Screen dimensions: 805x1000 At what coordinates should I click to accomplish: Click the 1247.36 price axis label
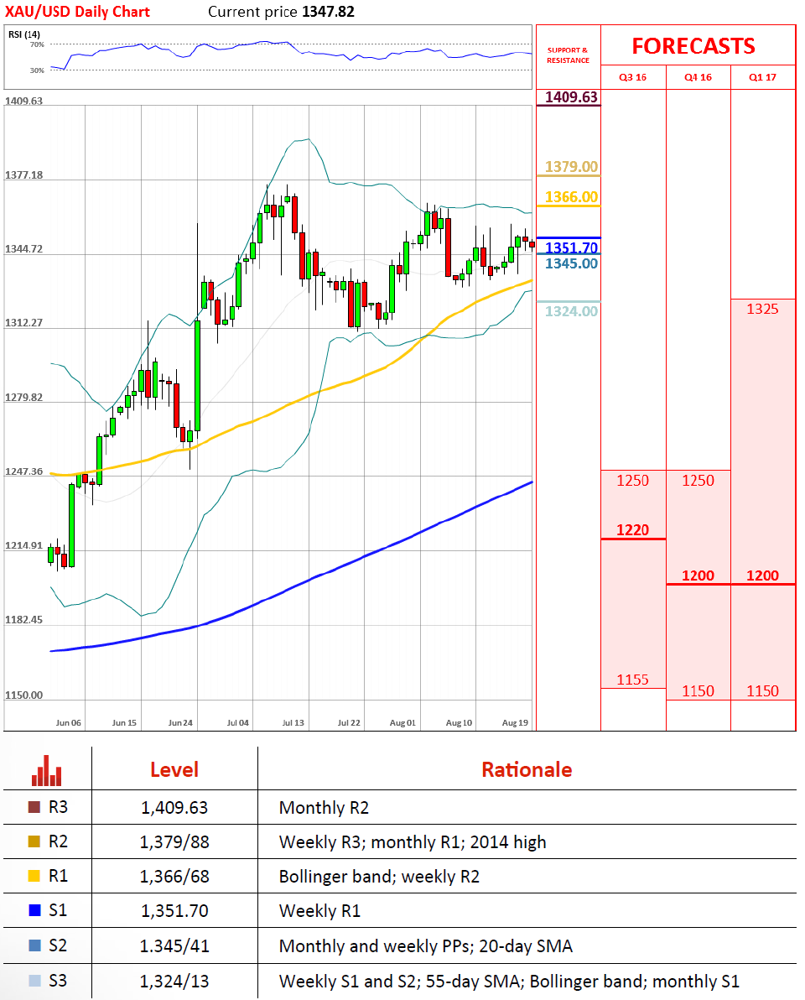[x=23, y=471]
